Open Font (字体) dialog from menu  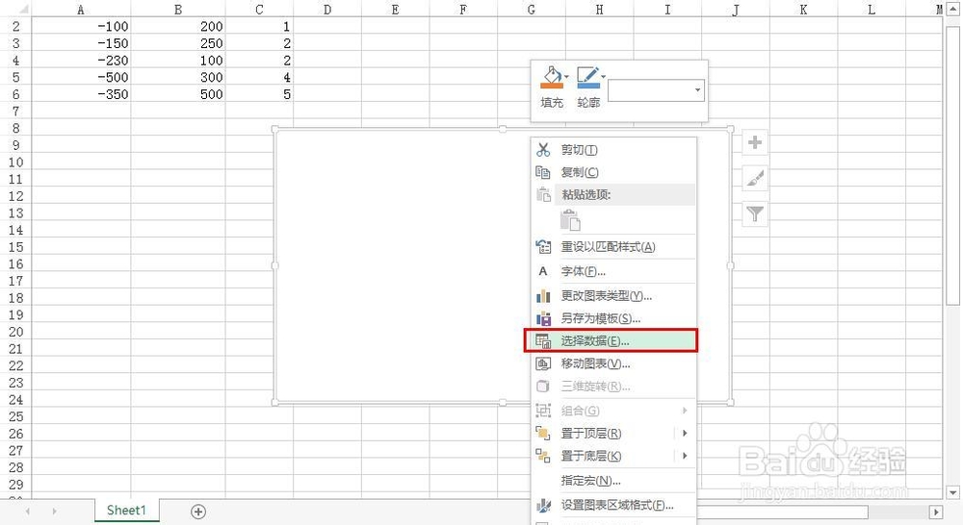pos(612,271)
